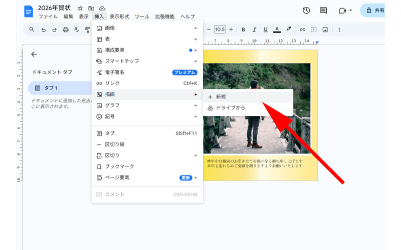Open the text color picker
This screenshot has height=250, width=401.
pyautogui.click(x=277, y=29)
